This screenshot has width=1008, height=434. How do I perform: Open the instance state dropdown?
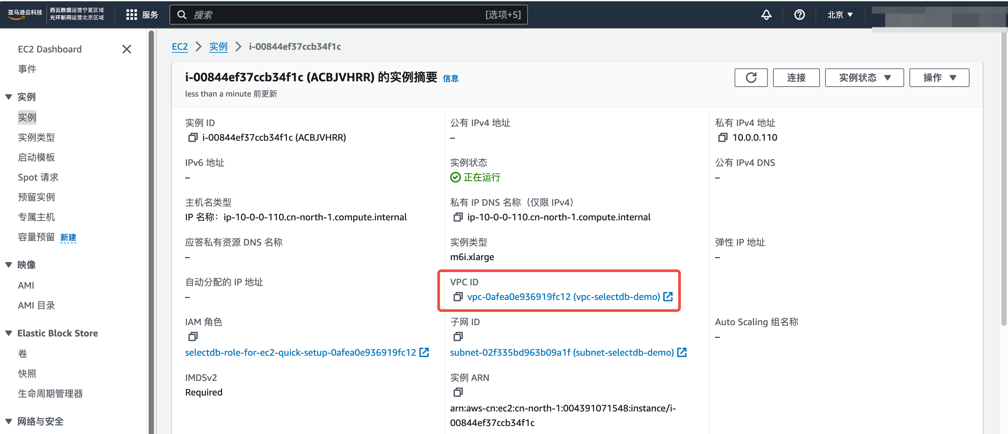(x=864, y=78)
